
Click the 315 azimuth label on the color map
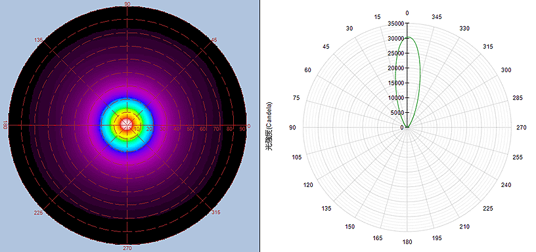216,213
